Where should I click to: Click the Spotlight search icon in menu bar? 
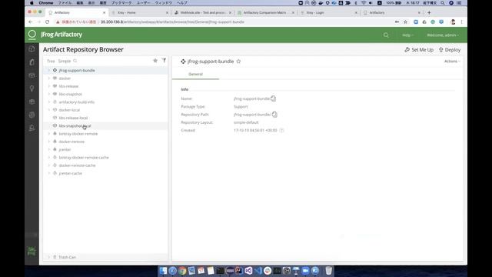tap(443, 3)
